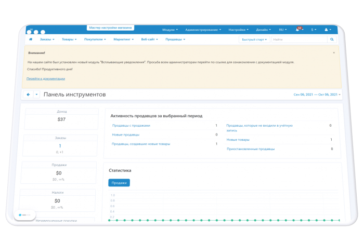Viewport: 364px width, 242px height.
Task: Open the Настройки dropdown menu
Action: (238, 30)
